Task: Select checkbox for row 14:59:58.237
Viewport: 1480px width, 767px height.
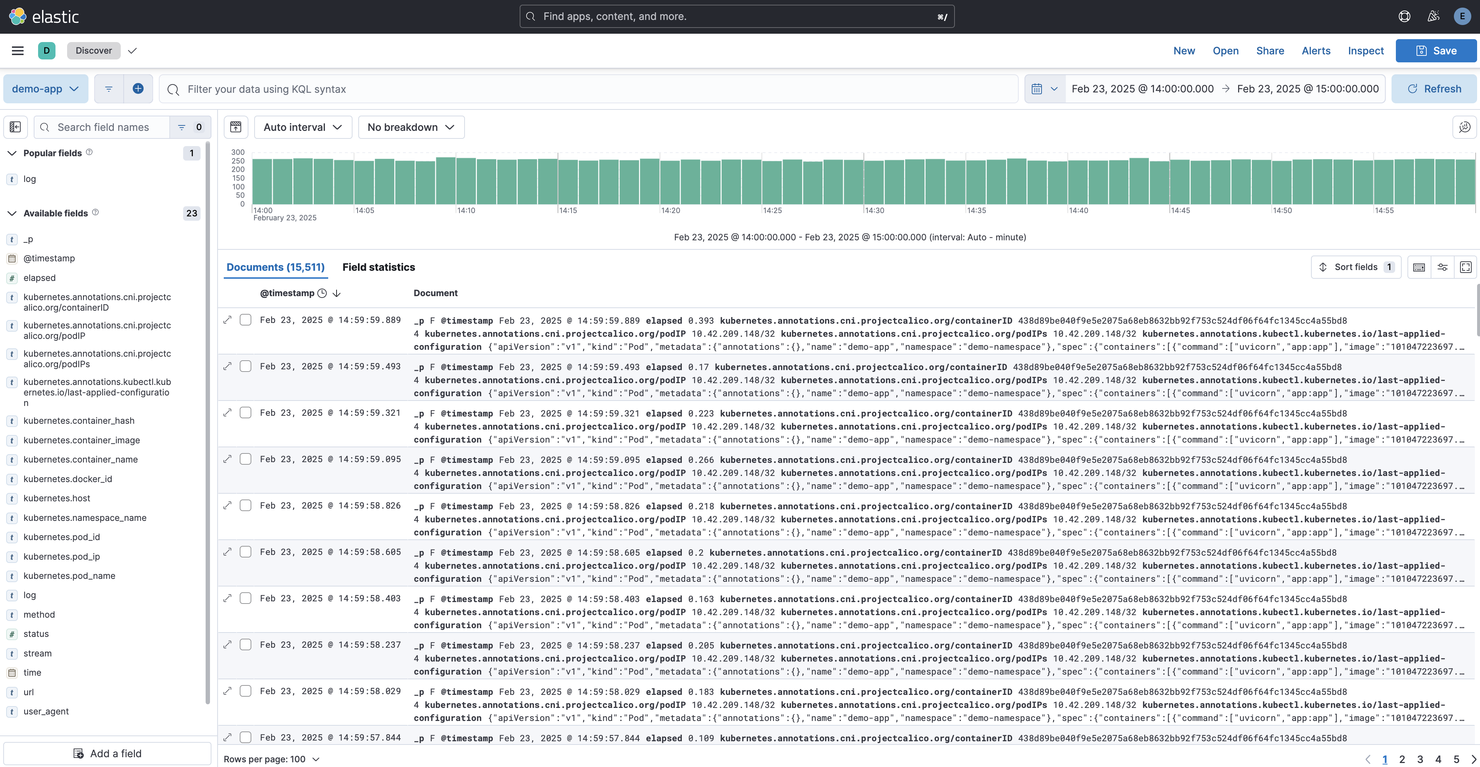Action: [x=245, y=645]
